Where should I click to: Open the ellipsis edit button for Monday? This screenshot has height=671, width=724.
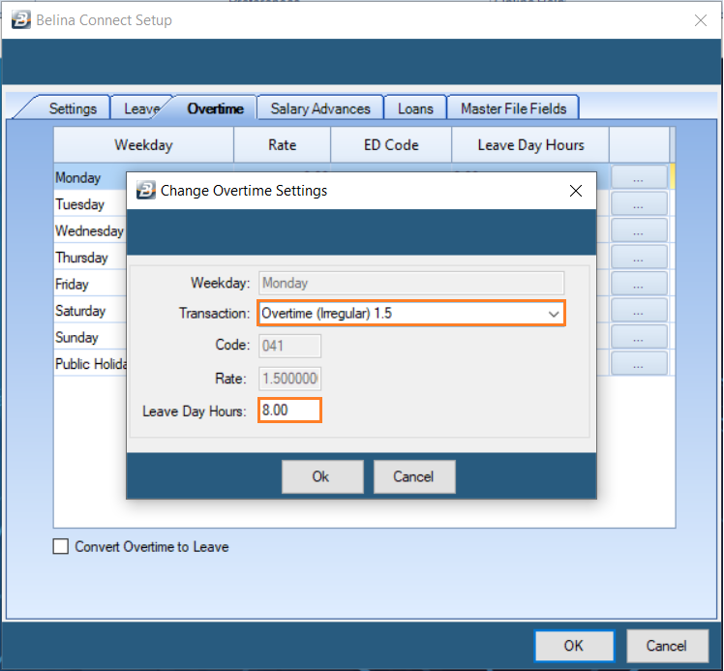coord(639,177)
